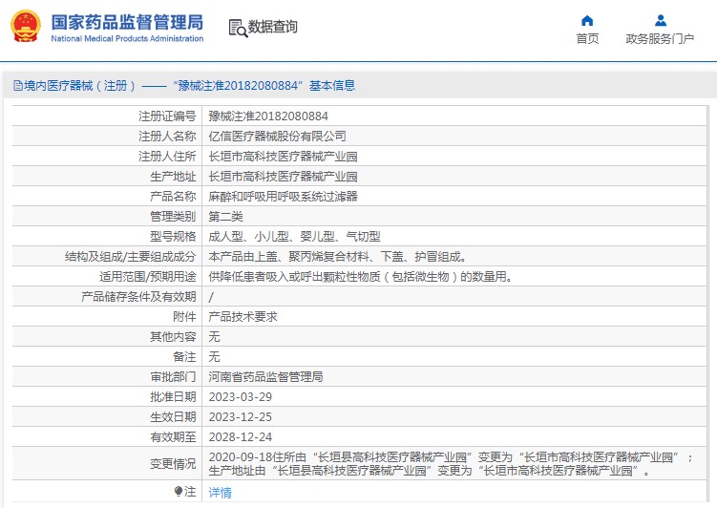Open 政务服务门户 label
Viewport: 717px width, 508px height.
coord(660,39)
